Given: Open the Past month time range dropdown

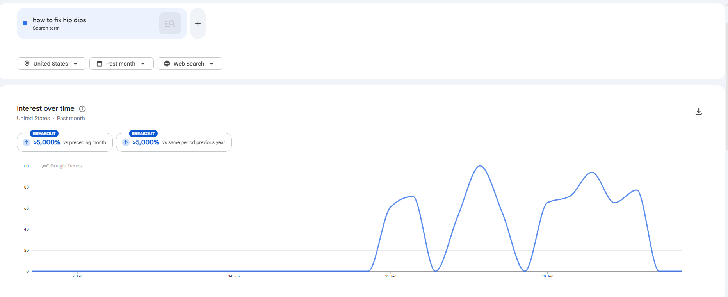Looking at the screenshot, I should point(121,64).
